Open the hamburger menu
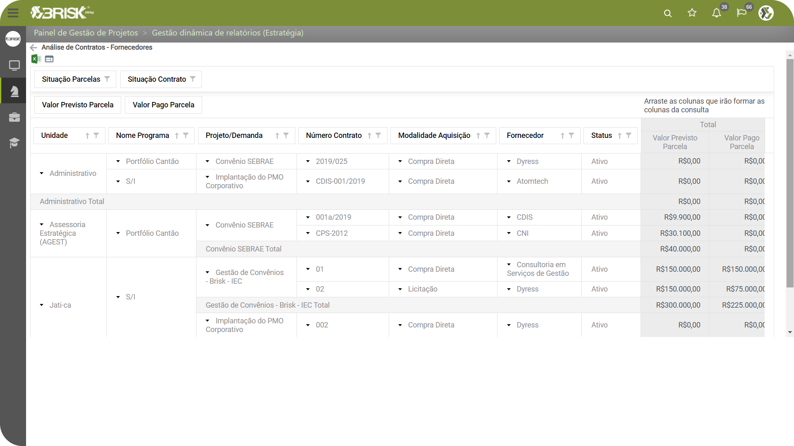 [x=13, y=13]
